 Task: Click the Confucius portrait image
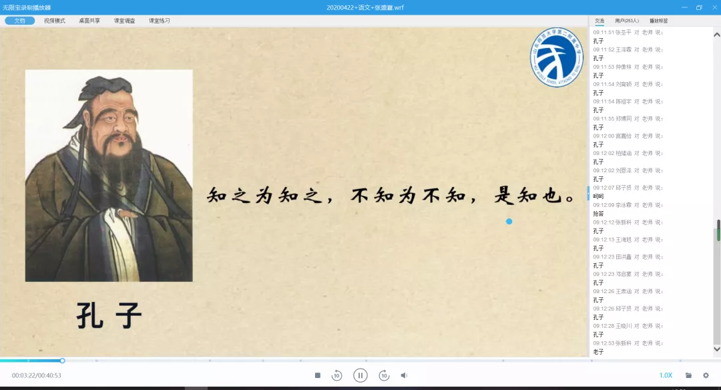109,175
